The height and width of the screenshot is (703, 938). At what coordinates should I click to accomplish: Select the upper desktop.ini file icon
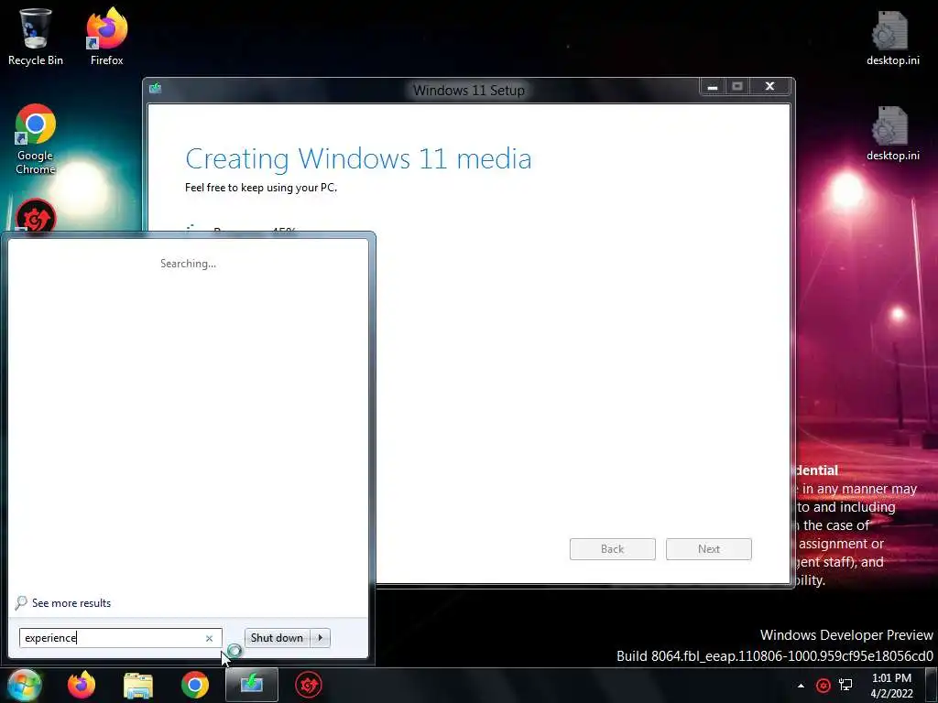pos(892,38)
